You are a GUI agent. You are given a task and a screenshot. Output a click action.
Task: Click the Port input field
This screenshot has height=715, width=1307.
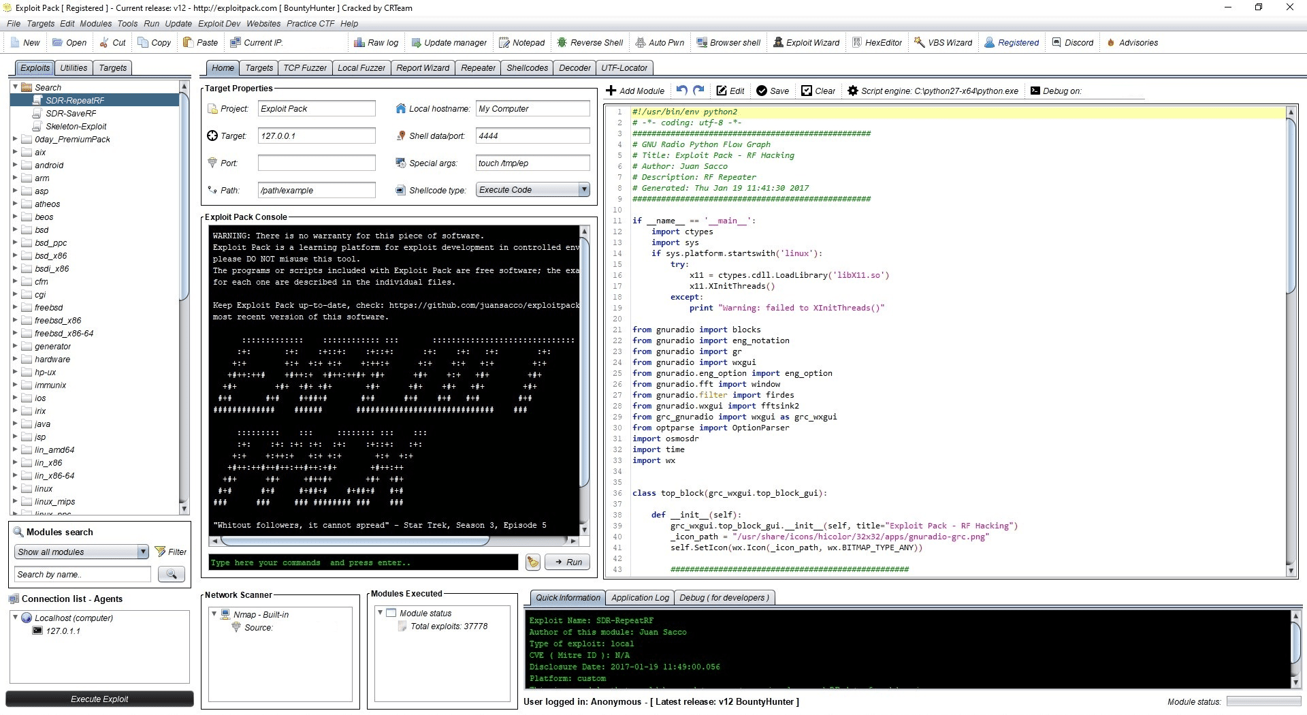(x=317, y=163)
